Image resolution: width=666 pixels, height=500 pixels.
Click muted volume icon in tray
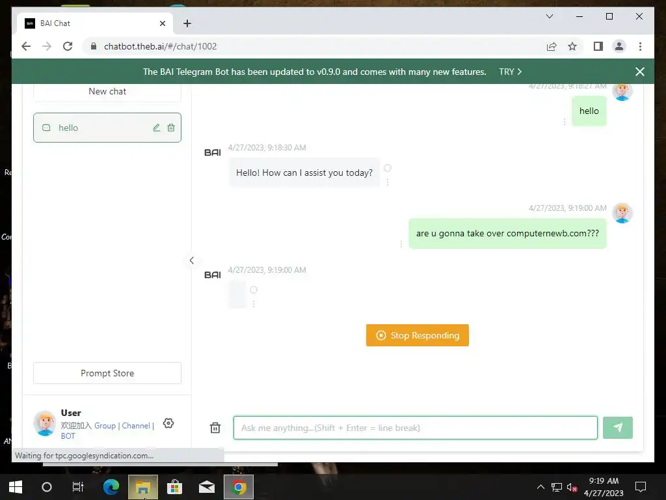(572, 487)
